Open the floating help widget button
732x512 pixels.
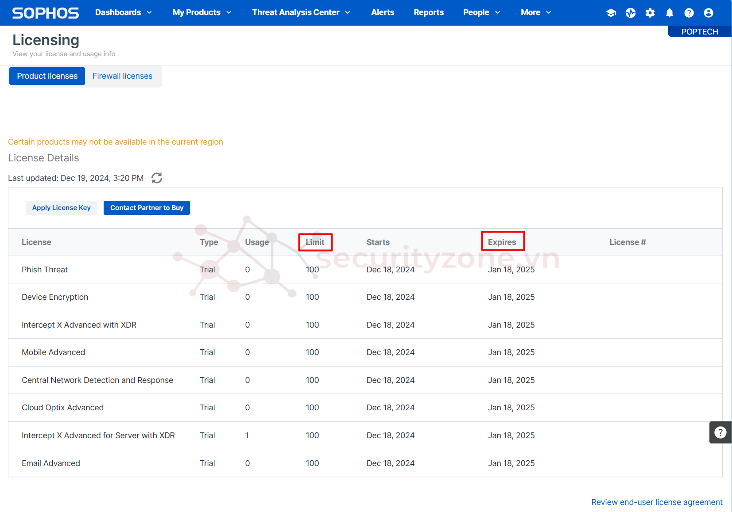720,432
